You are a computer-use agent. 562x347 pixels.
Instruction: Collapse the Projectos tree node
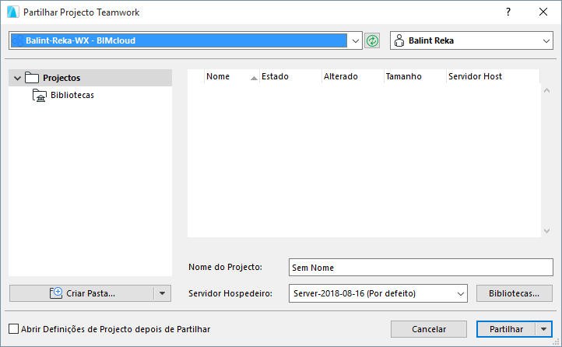[x=17, y=78]
